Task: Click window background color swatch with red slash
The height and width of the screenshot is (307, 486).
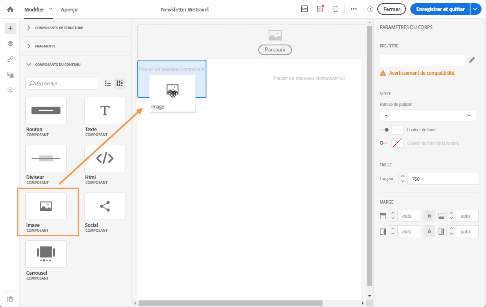Action: pos(397,143)
